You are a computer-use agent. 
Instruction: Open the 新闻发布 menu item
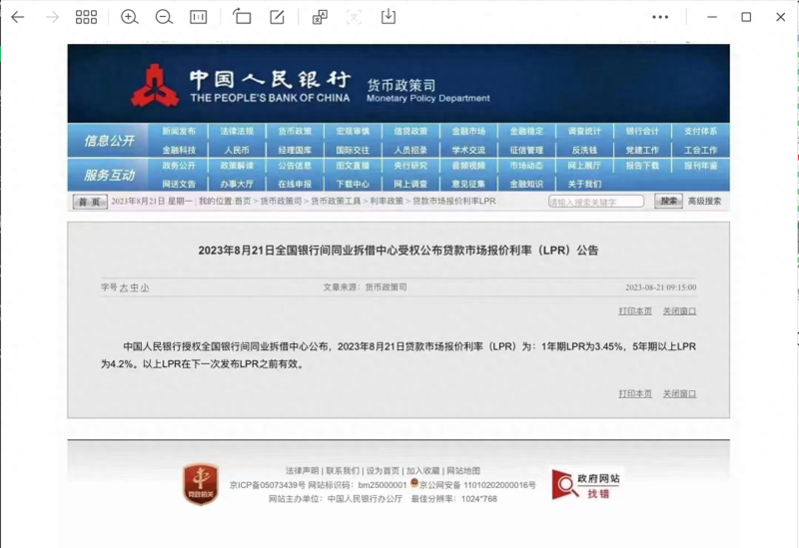[179, 132]
